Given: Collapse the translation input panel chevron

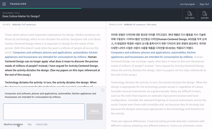Looking at the screenshot, I should [103, 90].
